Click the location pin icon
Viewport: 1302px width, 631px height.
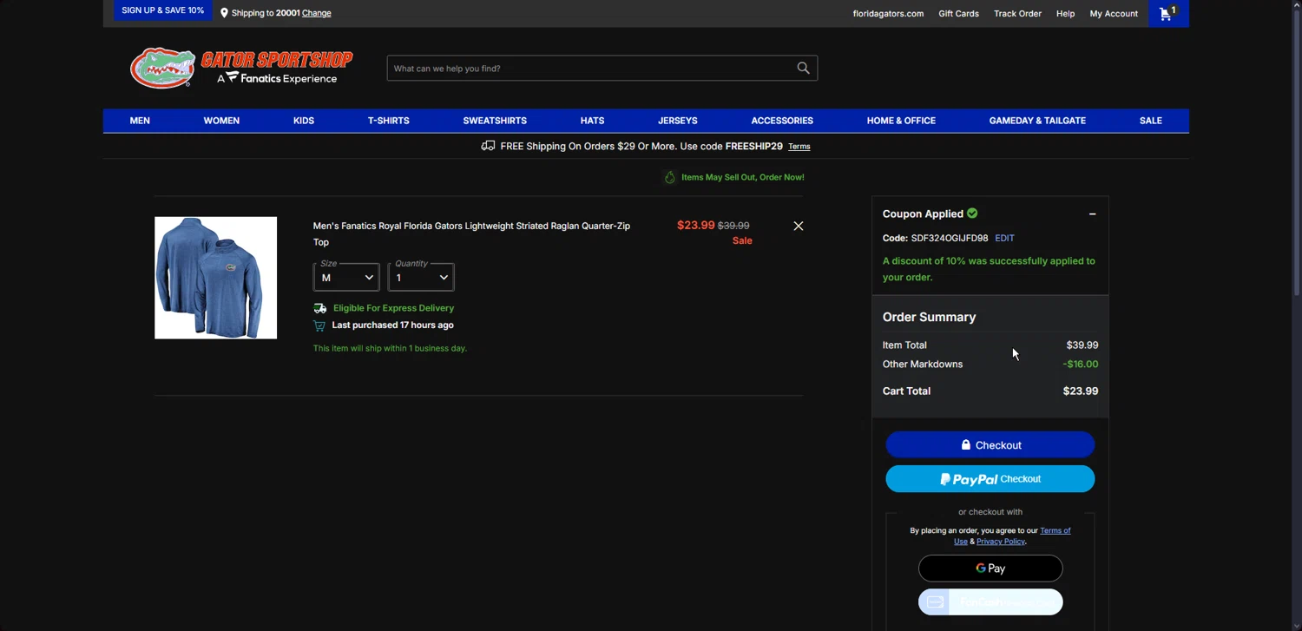(224, 13)
